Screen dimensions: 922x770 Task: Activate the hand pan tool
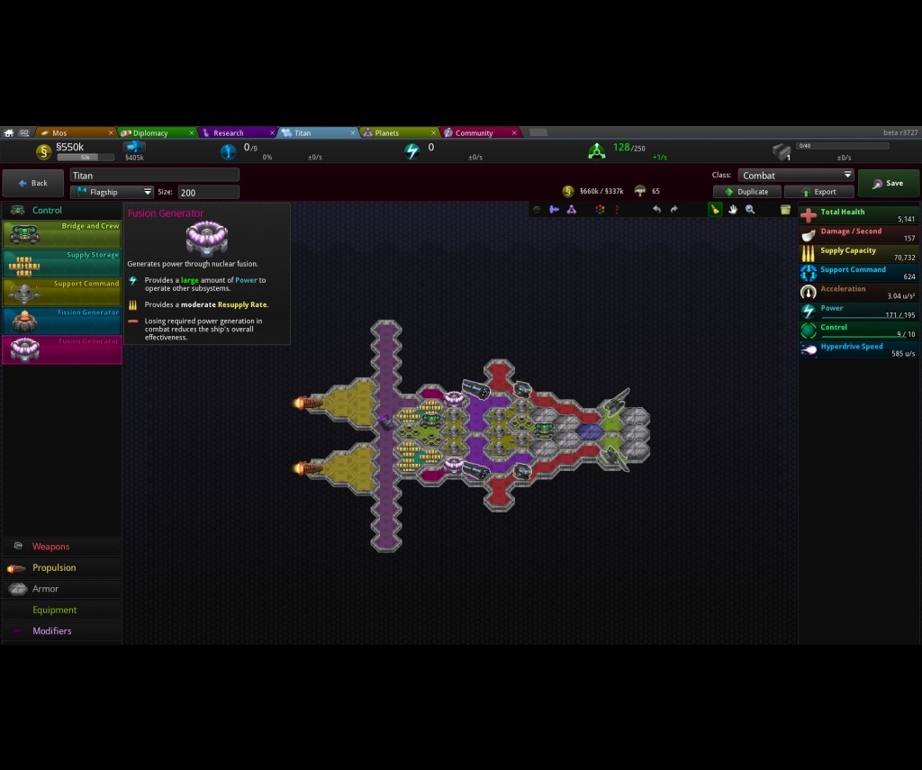click(x=733, y=210)
